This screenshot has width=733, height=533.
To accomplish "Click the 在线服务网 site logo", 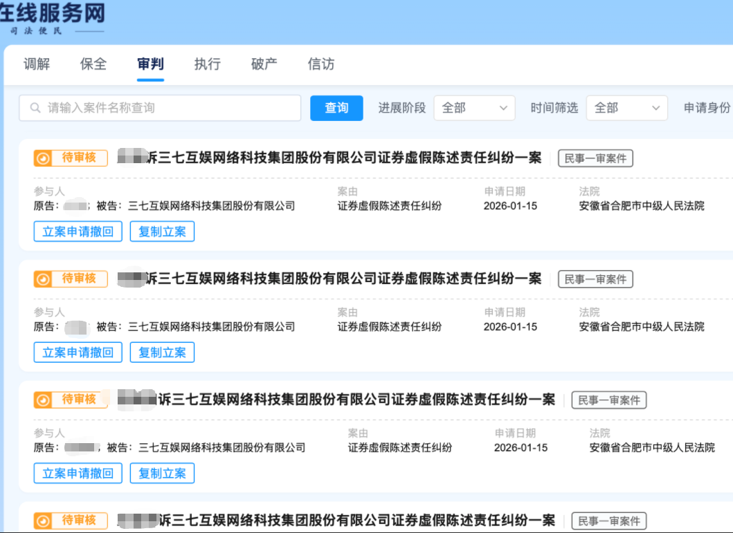I will 52,15.
